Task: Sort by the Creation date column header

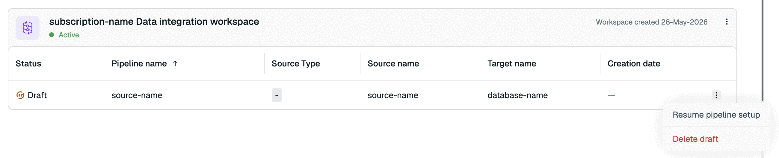Action: pos(634,64)
